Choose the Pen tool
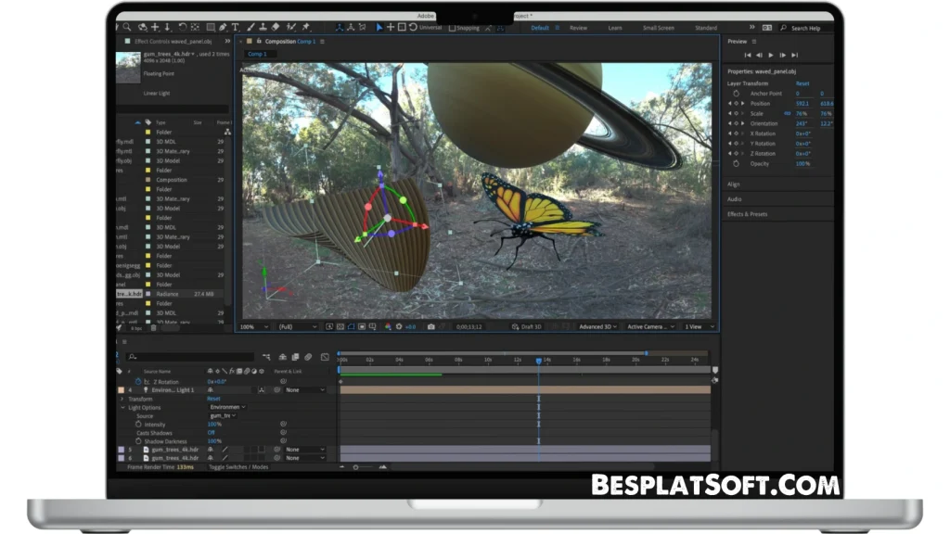Image resolution: width=950 pixels, height=534 pixels. (223, 27)
